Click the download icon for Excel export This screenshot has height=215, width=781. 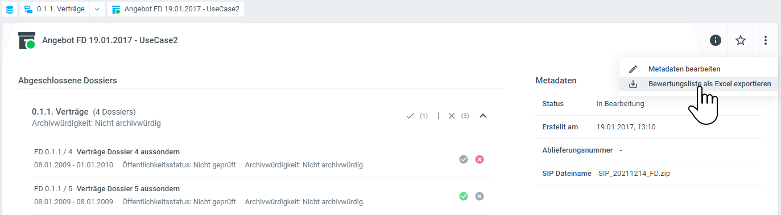tap(633, 84)
